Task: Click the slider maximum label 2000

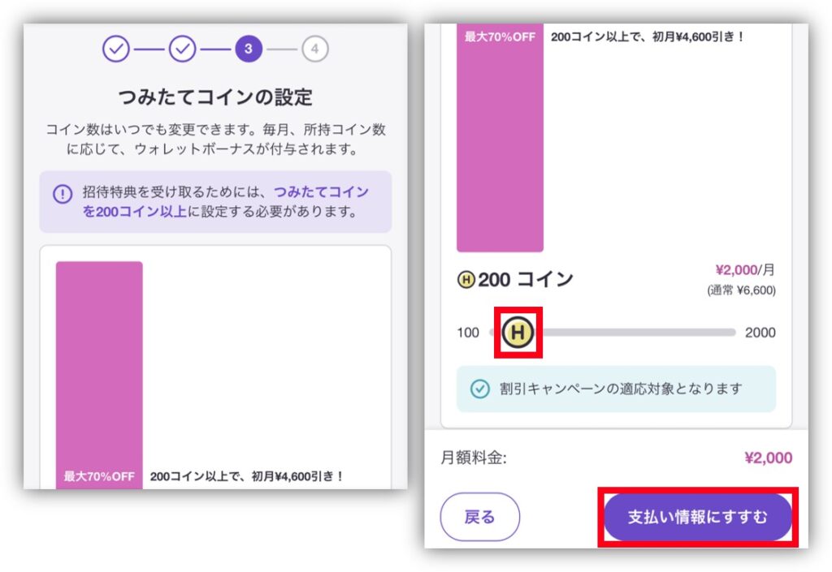Action: (x=760, y=333)
